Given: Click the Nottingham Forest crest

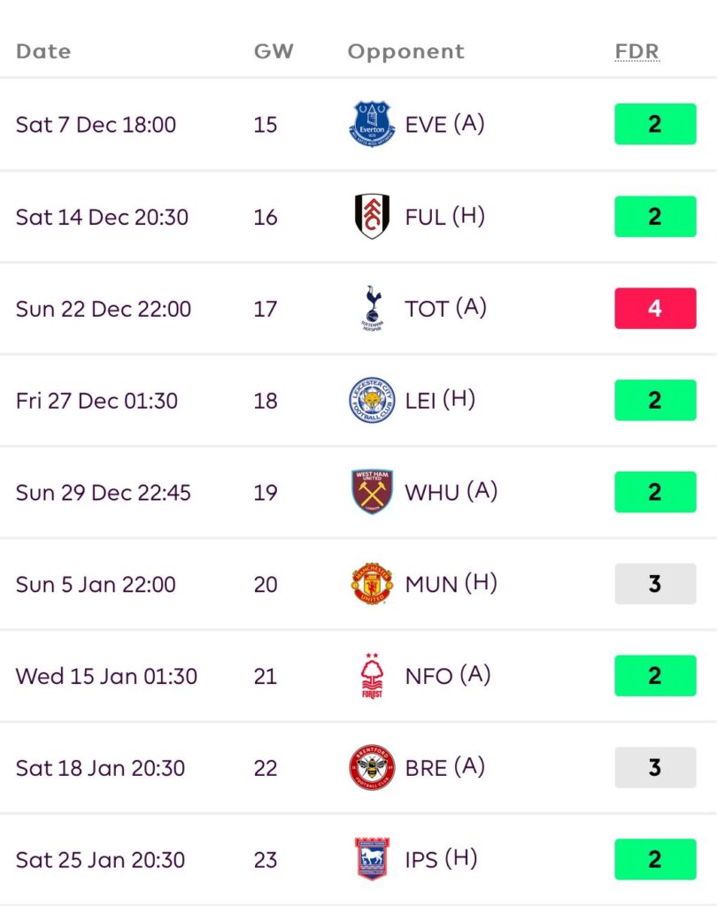Looking at the screenshot, I should click(x=372, y=676).
